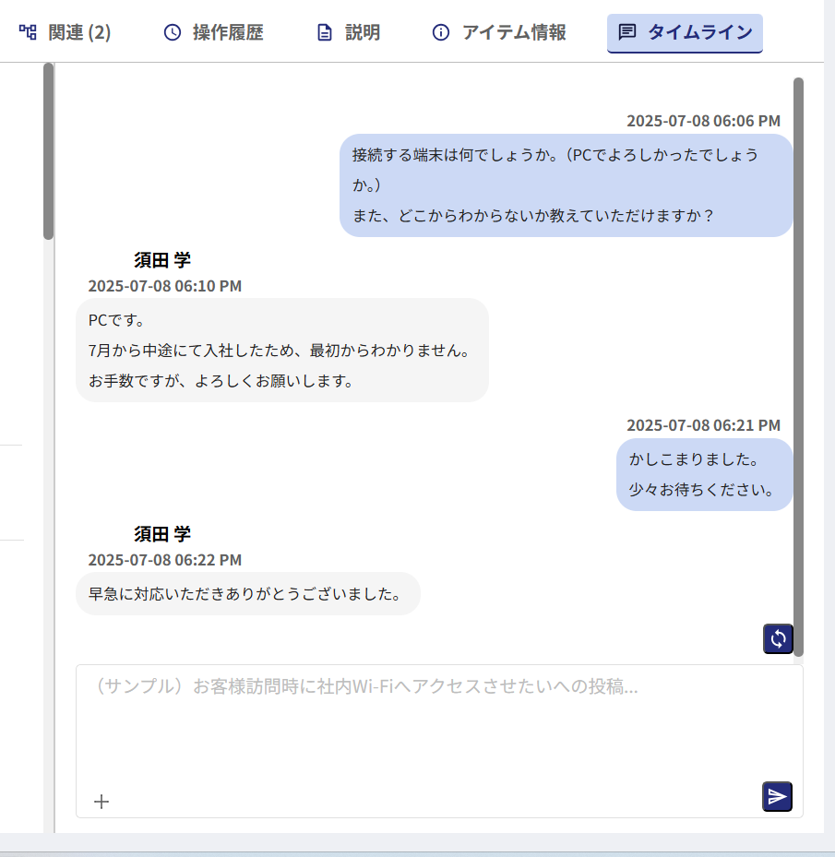Click the 2025-07-08 06:06 PM timestamp

coord(702,121)
